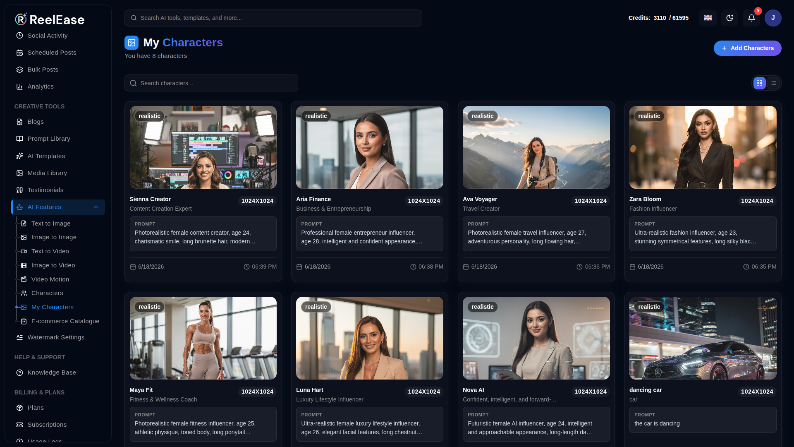This screenshot has height=447, width=794.
Task: Click the Plans box icon
Action: pyautogui.click(x=19, y=408)
